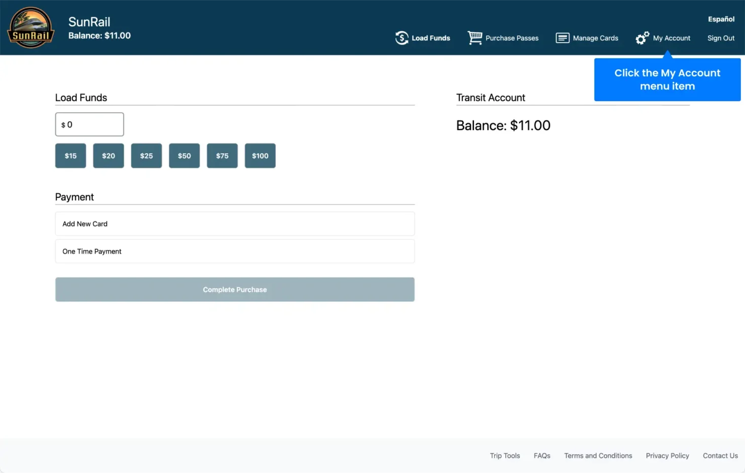
Task: Open the Trip Tools footer link
Action: point(505,456)
